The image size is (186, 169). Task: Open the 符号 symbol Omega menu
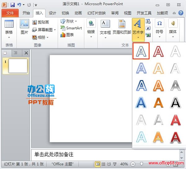pyautogui.click(x=159, y=28)
